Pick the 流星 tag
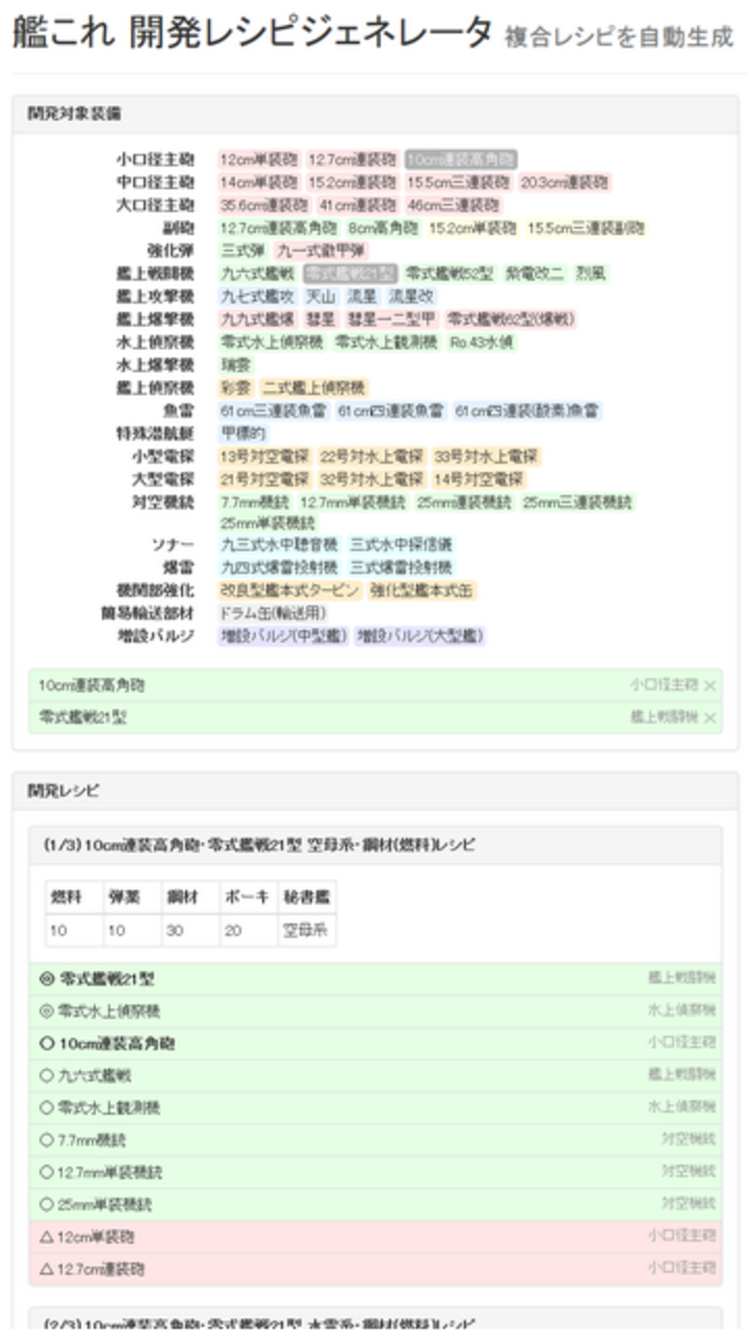The height and width of the screenshot is (1331, 749). coord(361,297)
